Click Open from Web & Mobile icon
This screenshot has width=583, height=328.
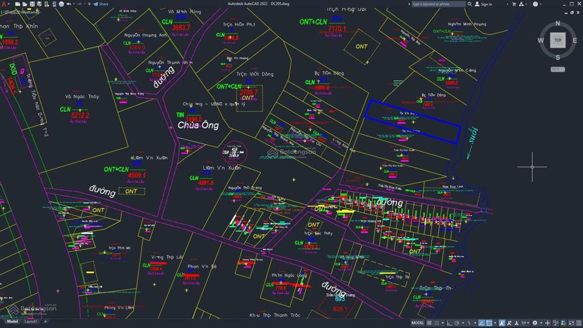[47, 4]
